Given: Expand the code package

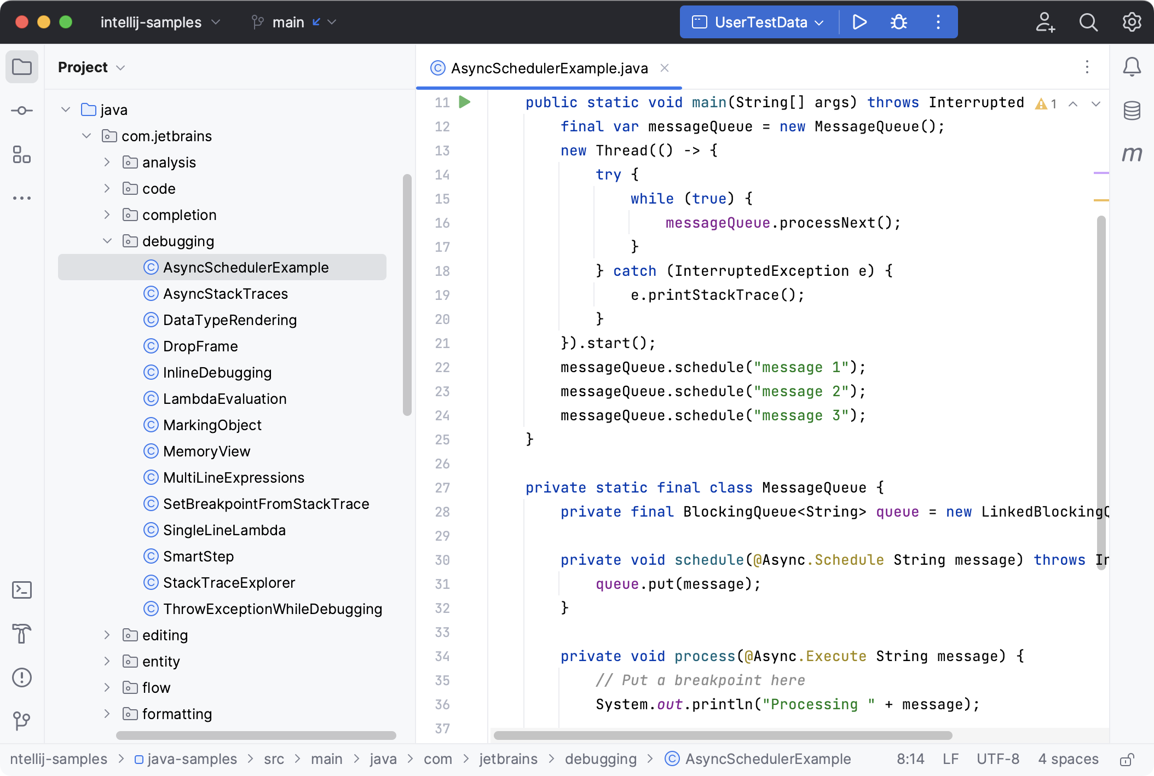Looking at the screenshot, I should pyautogui.click(x=107, y=188).
